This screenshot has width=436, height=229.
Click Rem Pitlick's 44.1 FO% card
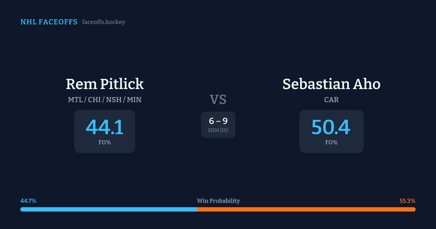pyautogui.click(x=105, y=131)
